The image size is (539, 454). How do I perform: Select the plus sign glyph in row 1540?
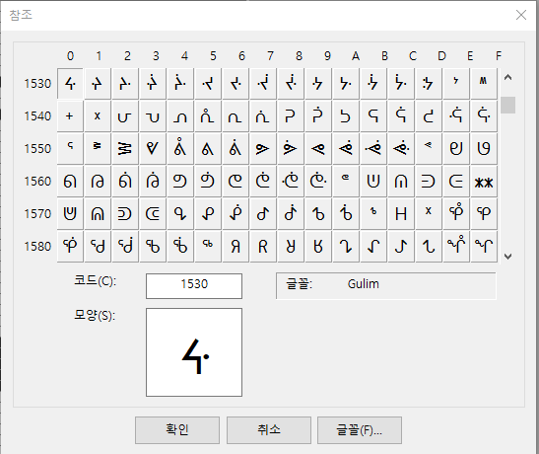(70, 116)
